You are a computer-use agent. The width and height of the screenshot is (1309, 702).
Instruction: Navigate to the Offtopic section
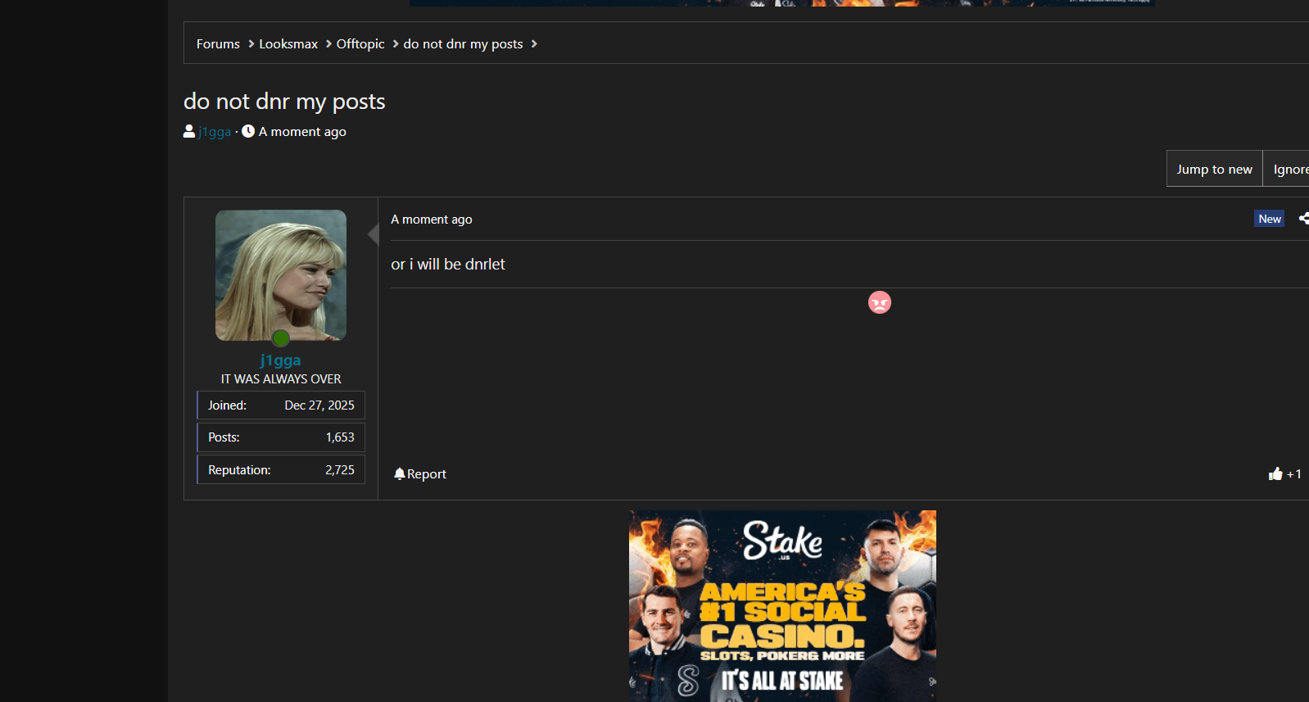[360, 44]
